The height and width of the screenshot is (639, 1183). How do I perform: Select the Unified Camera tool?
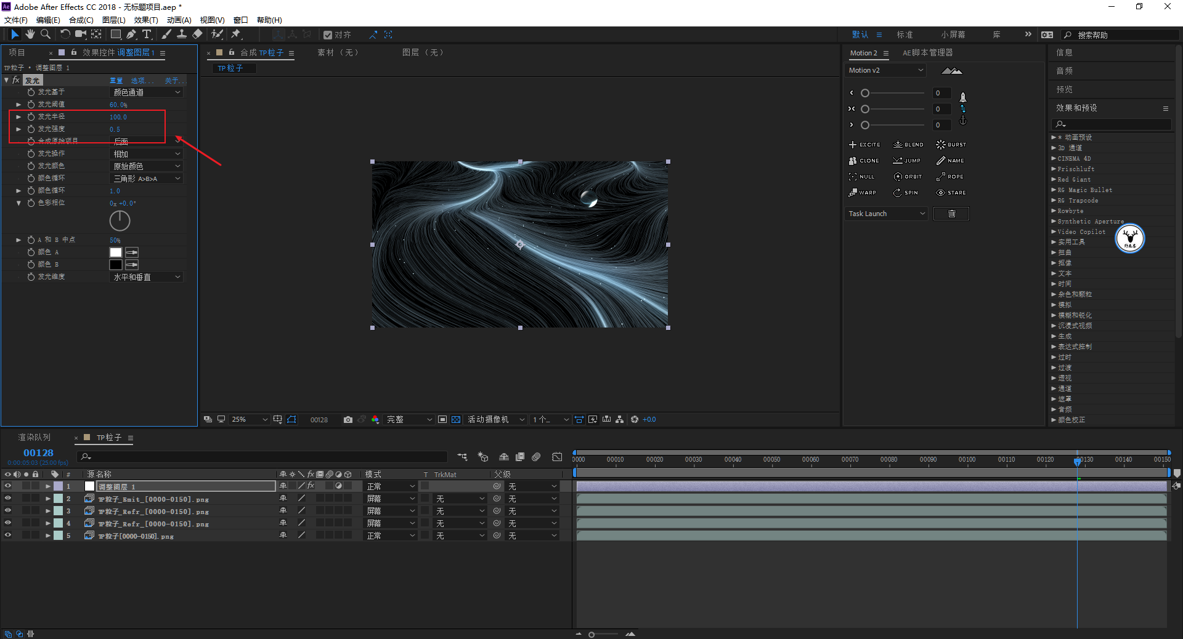coord(80,34)
